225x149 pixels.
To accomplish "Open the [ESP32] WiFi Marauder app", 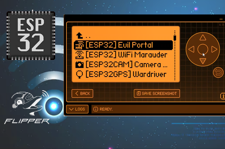I will (x=123, y=55).
